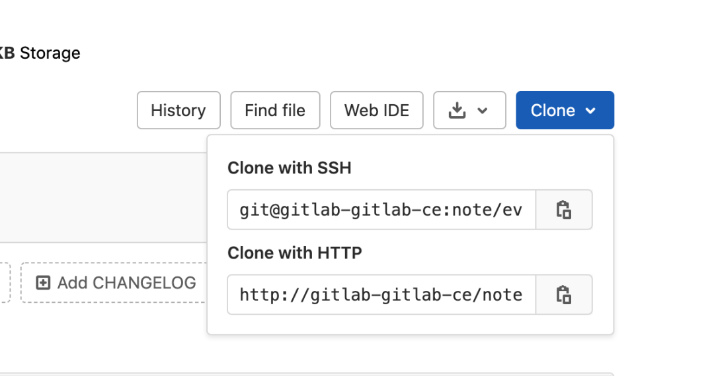
Task: Click the cut-off dashed button left of Add CHANGELOG
Action: pos(4,283)
